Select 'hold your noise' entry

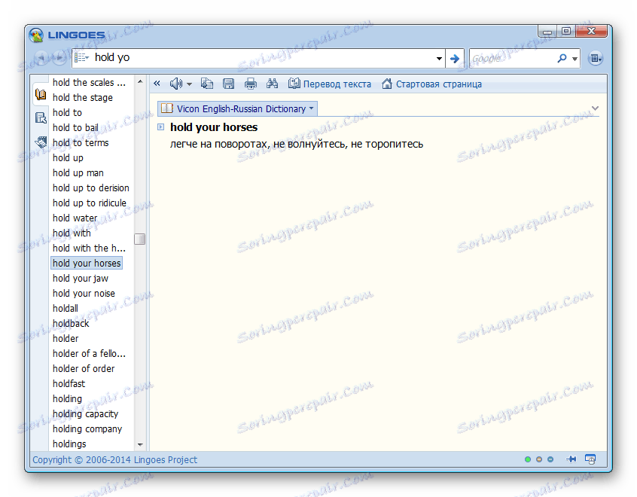point(84,294)
